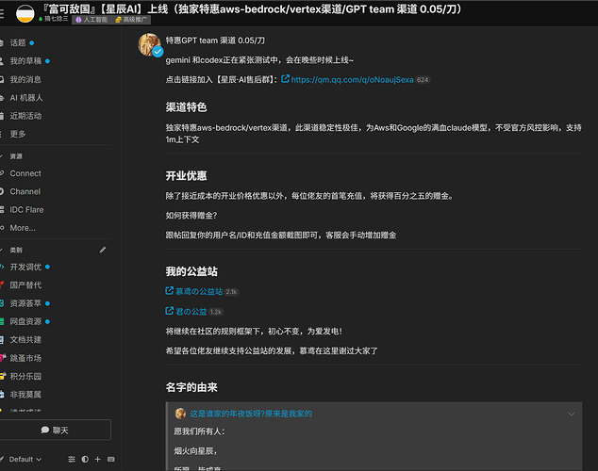Click the pencil icon beside 类别
Image resolution: width=598 pixels, height=471 pixels.
pos(103,250)
